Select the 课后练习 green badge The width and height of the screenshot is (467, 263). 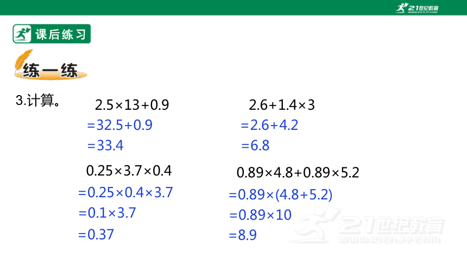coord(52,34)
